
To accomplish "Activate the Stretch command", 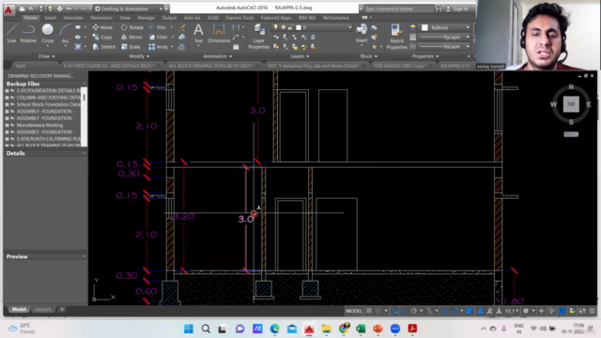I will (104, 47).
